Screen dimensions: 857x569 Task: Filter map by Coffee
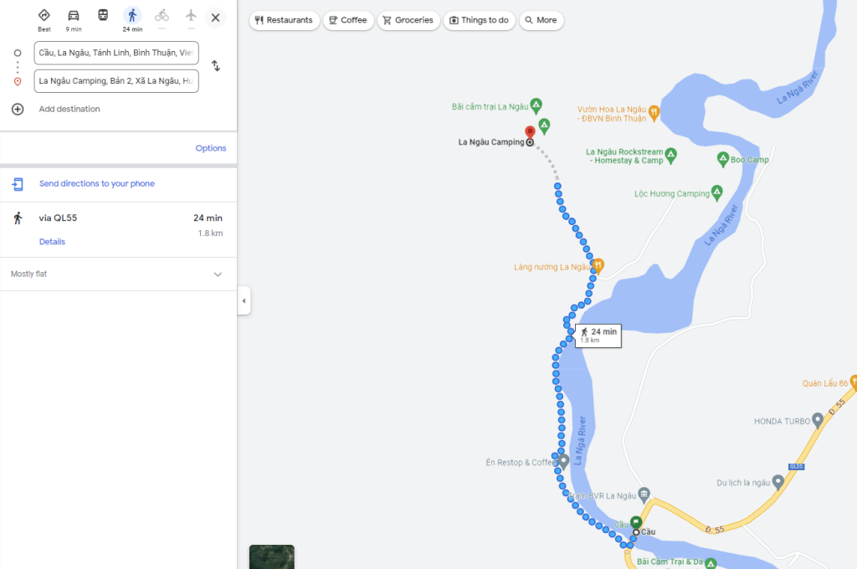pyautogui.click(x=346, y=20)
